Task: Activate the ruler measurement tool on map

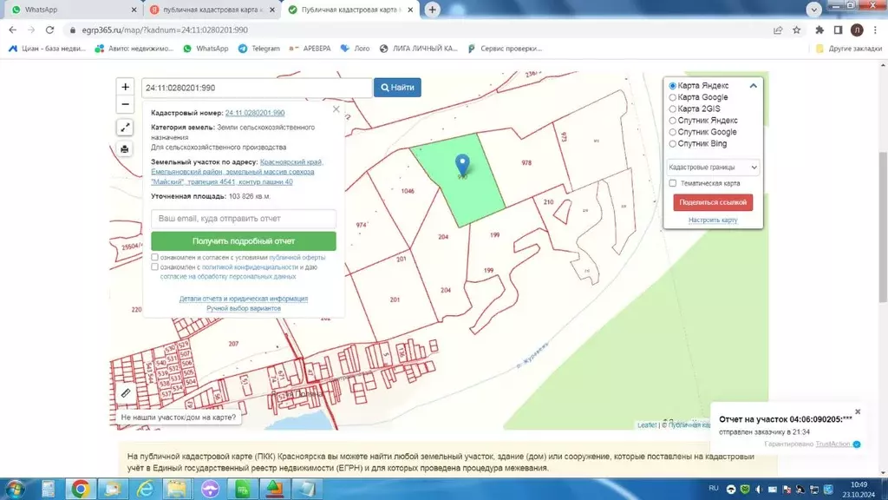Action: click(126, 393)
